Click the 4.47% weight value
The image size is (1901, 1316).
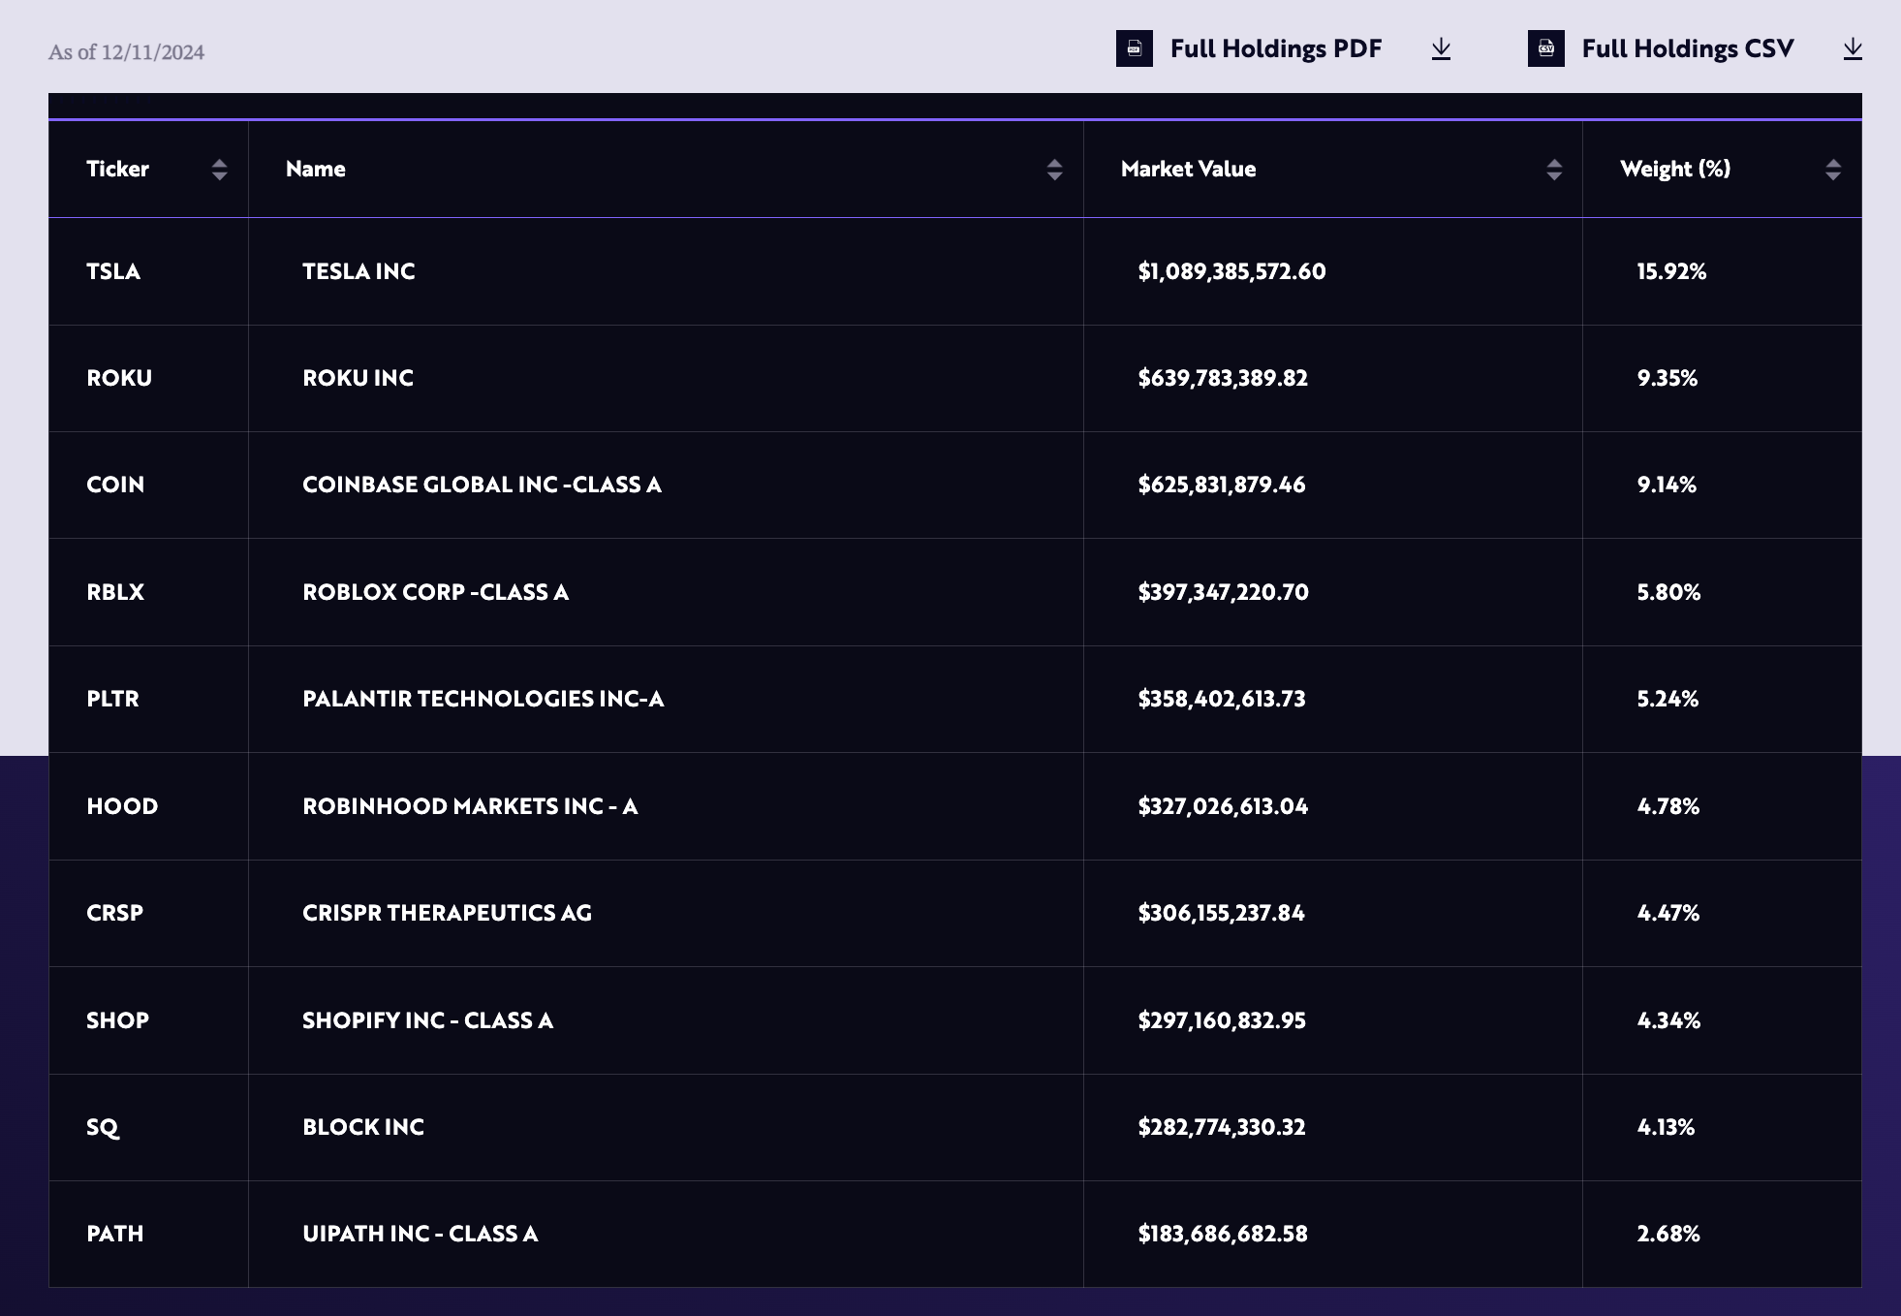point(1668,913)
